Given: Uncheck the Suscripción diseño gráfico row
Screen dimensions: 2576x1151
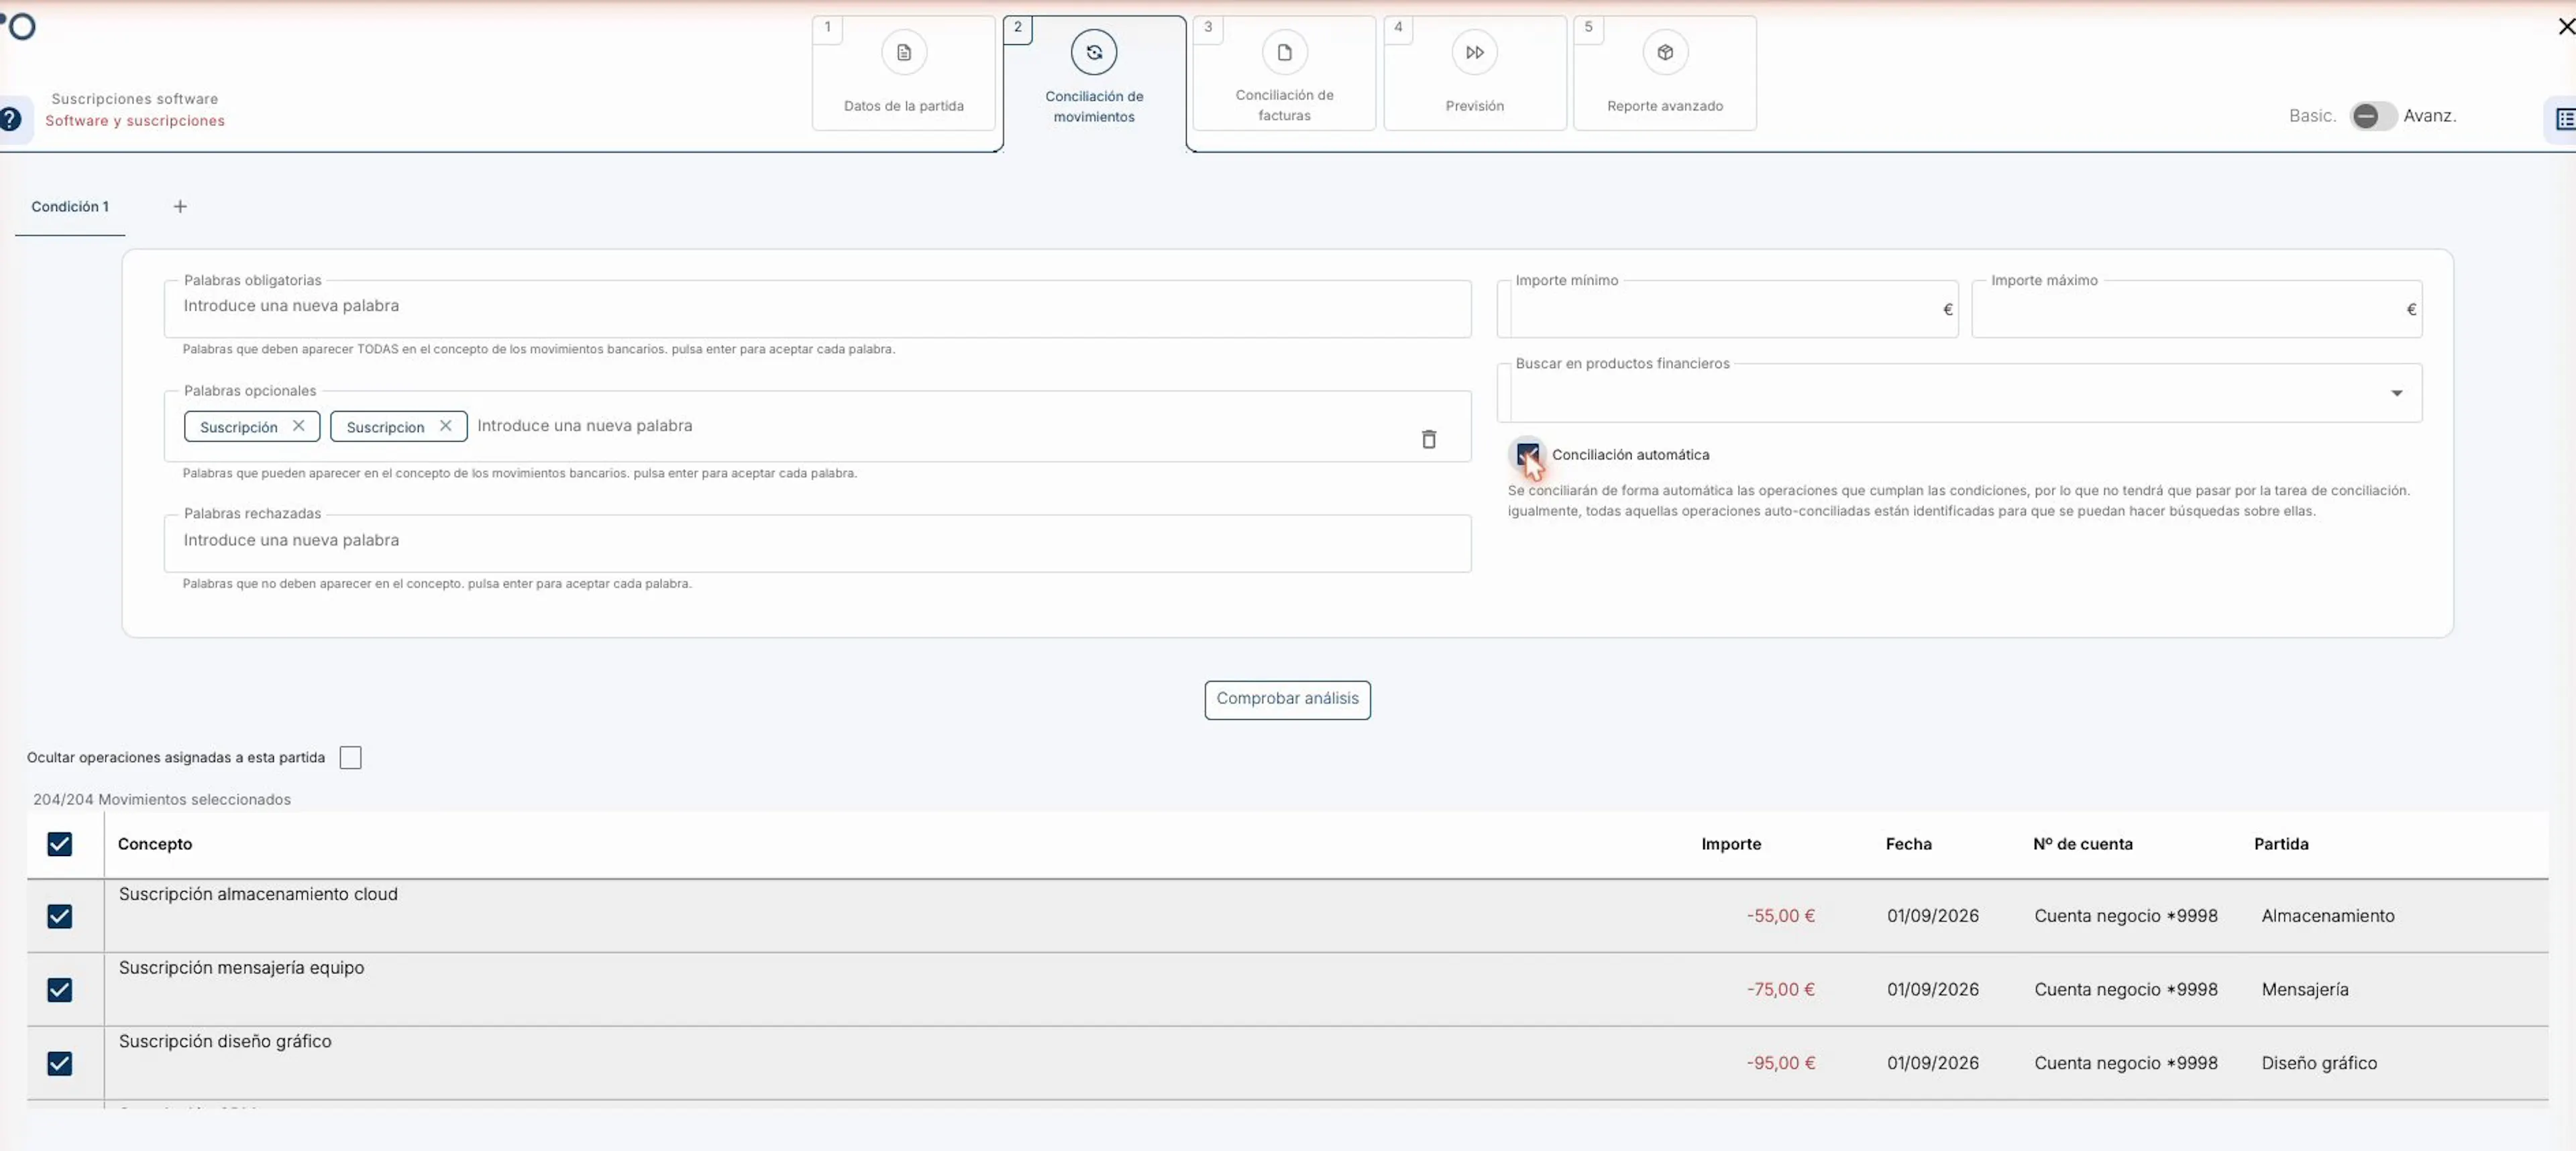Looking at the screenshot, I should coord(60,1063).
